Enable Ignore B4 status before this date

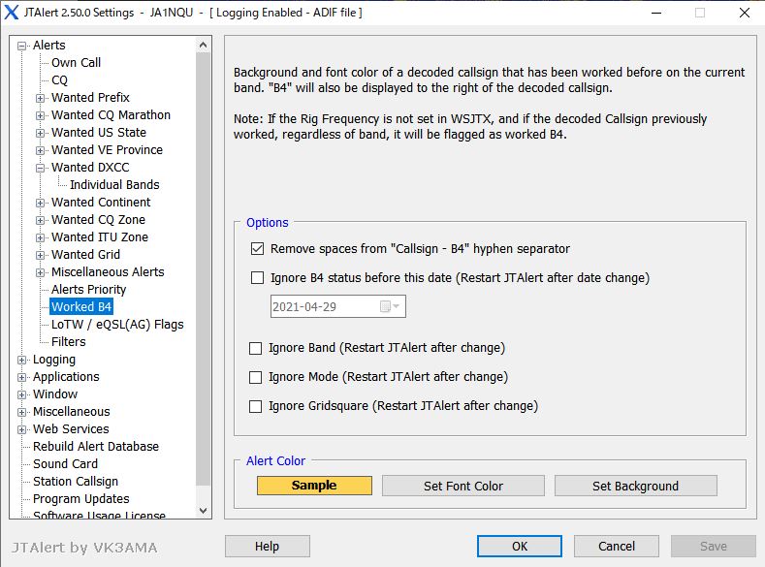pyautogui.click(x=257, y=278)
